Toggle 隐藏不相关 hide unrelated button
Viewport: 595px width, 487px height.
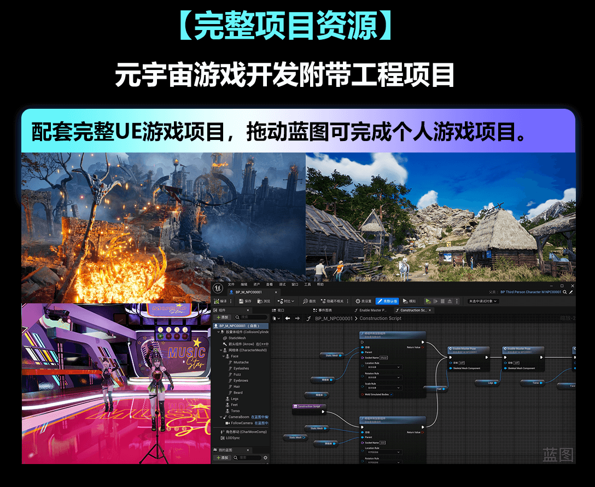coord(332,301)
